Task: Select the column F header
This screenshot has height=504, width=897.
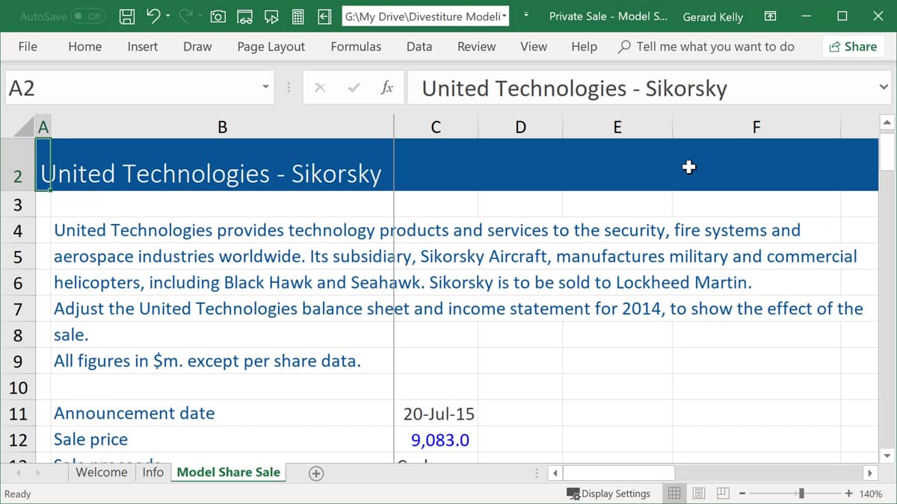Action: point(756,127)
